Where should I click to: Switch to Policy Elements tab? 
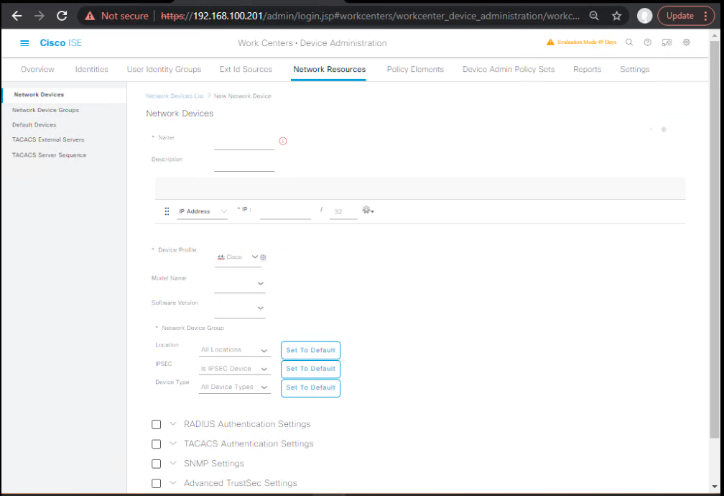tap(415, 69)
